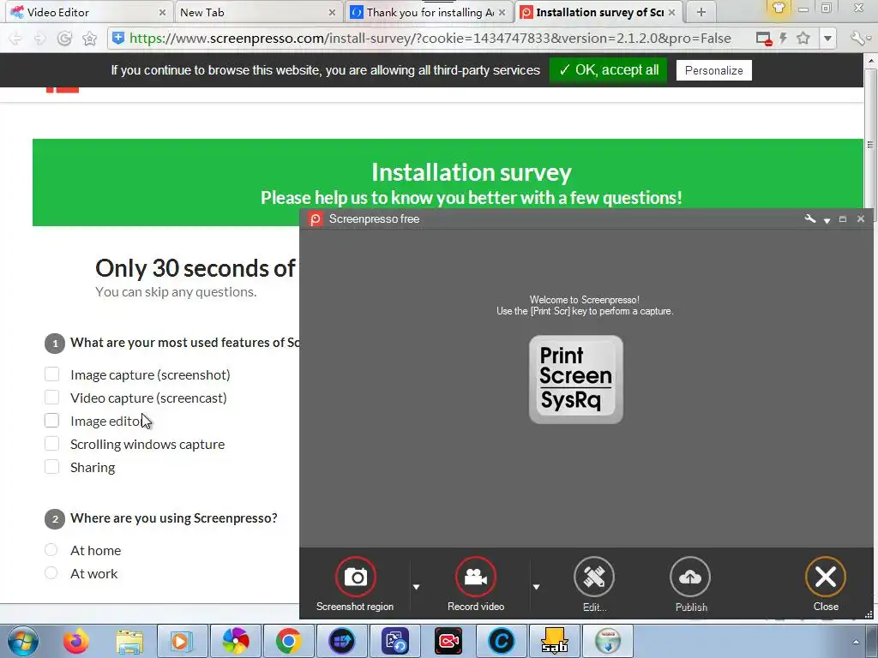878x658 pixels.
Task: Click the orange Close X icon in Screenpresso
Action: 826,577
